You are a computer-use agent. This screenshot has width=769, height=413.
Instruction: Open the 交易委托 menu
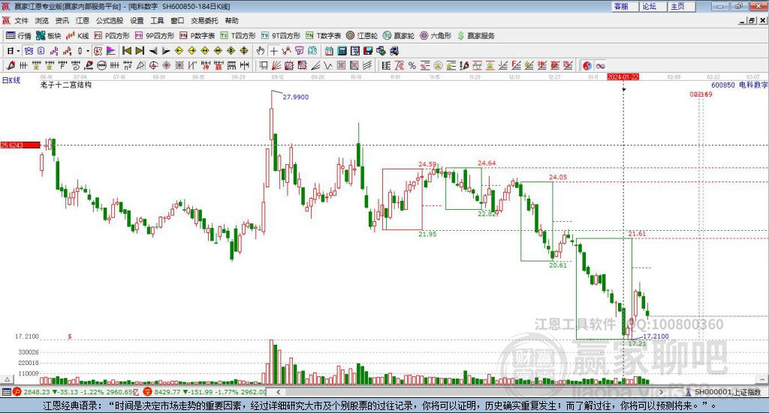(204, 20)
